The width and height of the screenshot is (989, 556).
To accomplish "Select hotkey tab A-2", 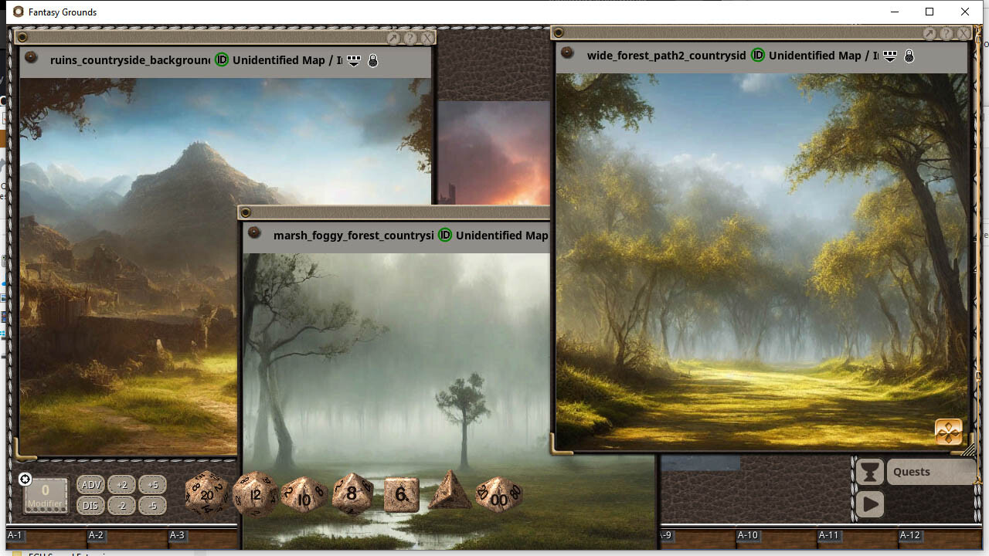I will (94, 534).
